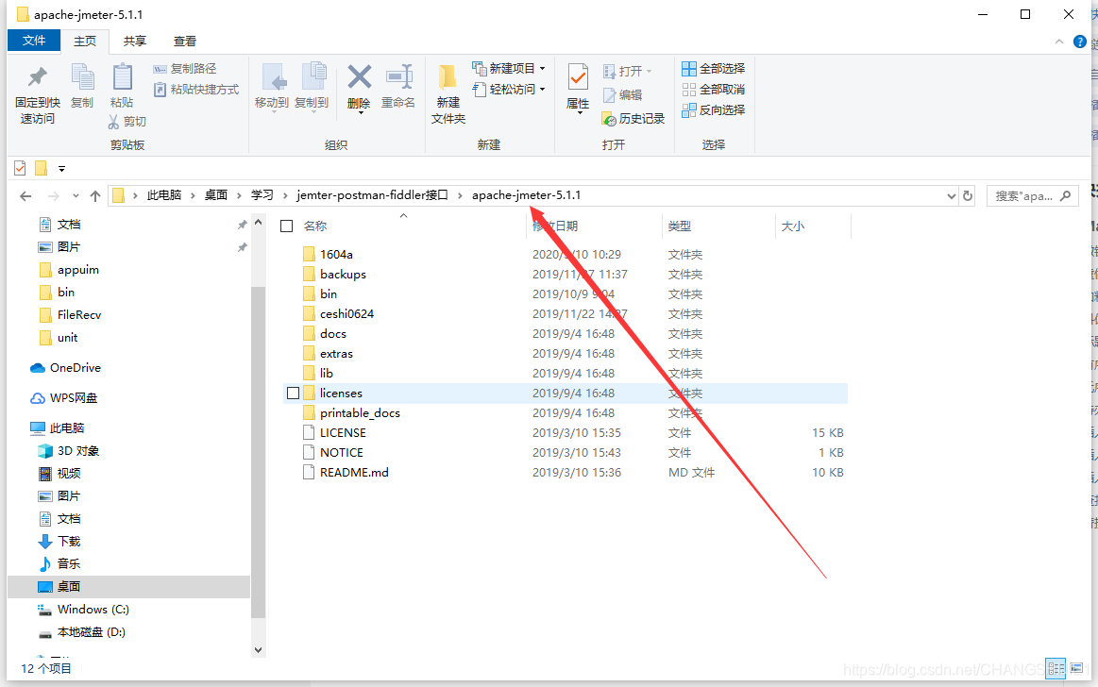This screenshot has width=1098, height=687.
Task: Click the Move to (移动到) icon
Action: tap(273, 77)
